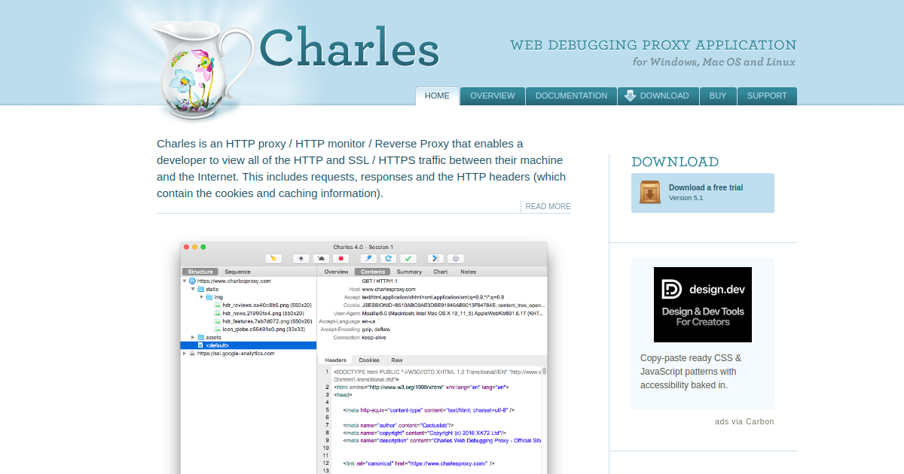This screenshot has width=904, height=474.
Task: Click the DOWNLOAD sidebar heading
Action: 675,162
